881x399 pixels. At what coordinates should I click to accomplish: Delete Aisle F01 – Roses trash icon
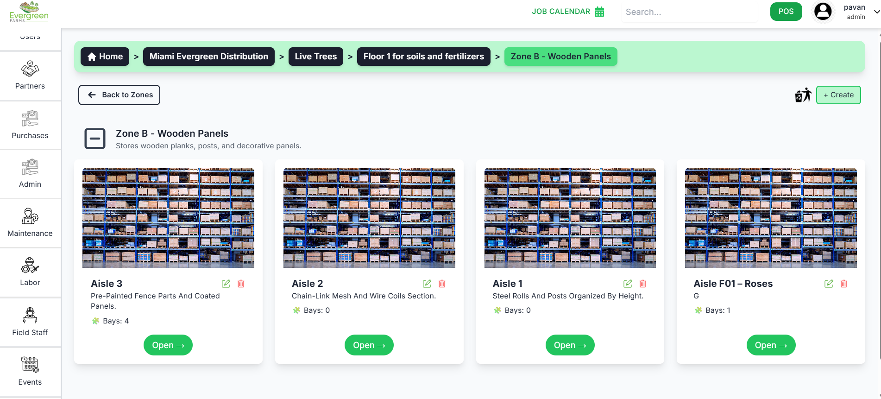point(844,284)
